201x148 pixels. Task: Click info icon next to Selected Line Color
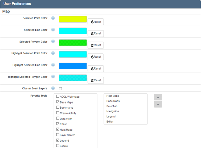[x=53, y=30]
